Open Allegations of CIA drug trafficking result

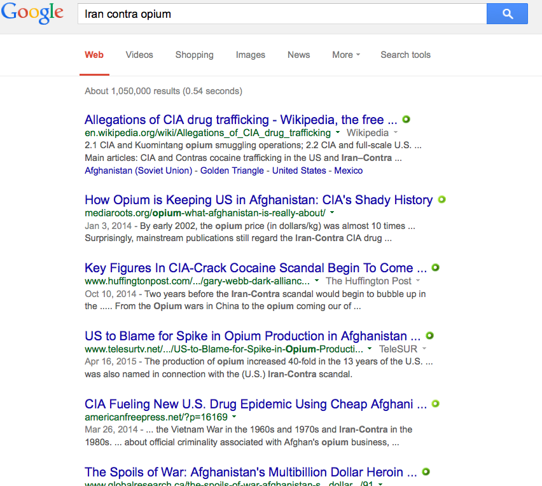241,120
